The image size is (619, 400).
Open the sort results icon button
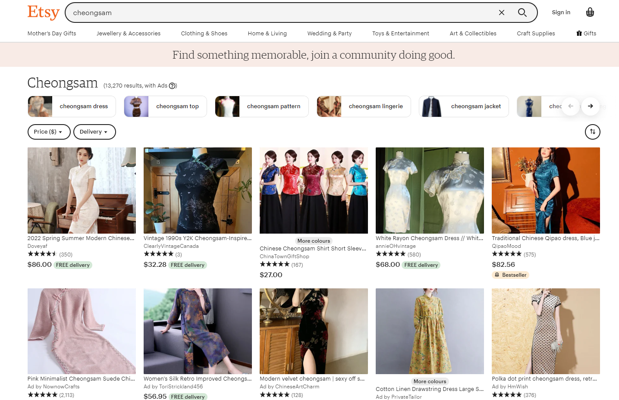click(x=592, y=132)
